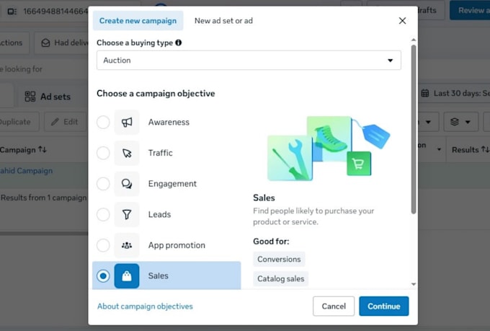Screen dimensions: 490x331
Task: Click the Awareness objective label
Action: (x=169, y=122)
